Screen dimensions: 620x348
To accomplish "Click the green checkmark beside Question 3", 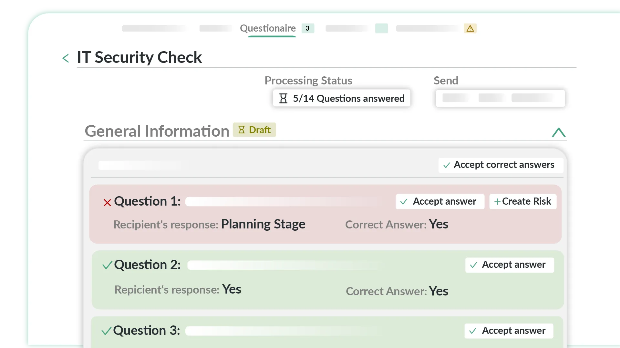I will click(106, 331).
